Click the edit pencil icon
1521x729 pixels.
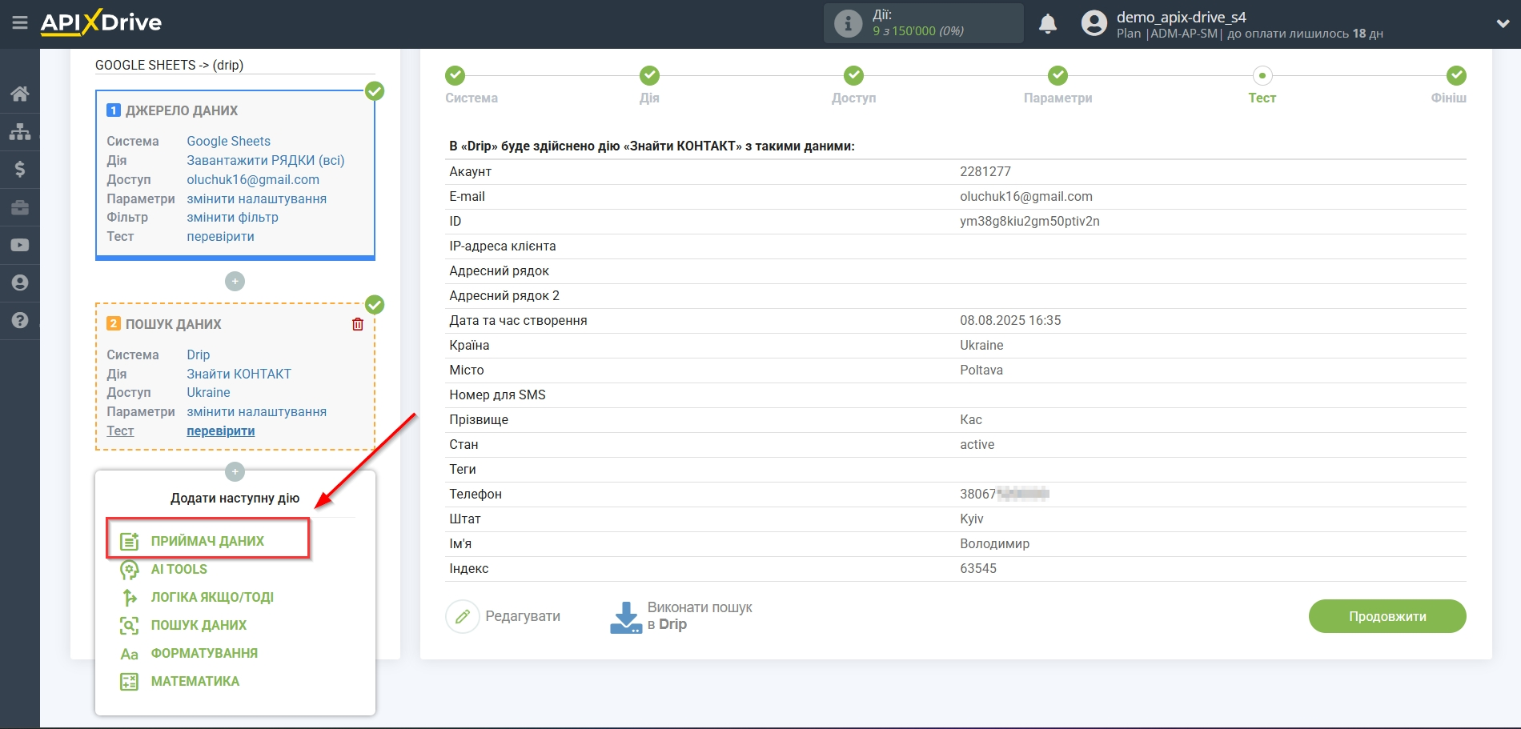463,616
